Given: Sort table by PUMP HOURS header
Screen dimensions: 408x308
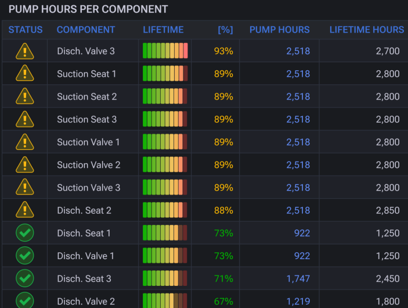Looking at the screenshot, I should [280, 30].
